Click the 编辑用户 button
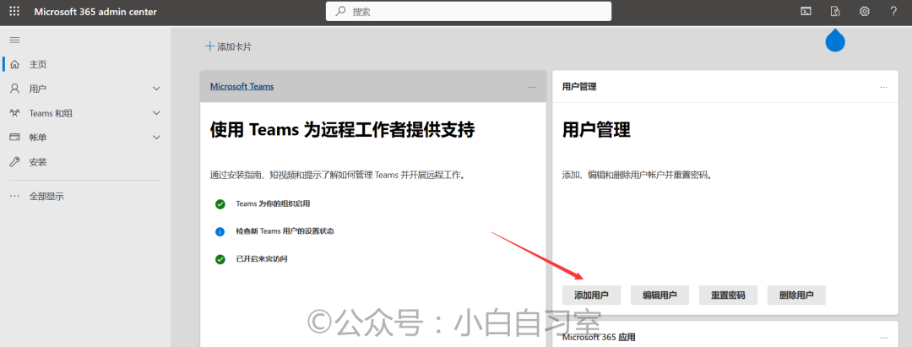 [660, 295]
